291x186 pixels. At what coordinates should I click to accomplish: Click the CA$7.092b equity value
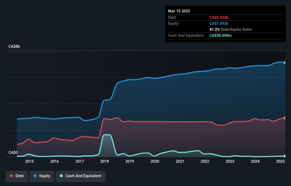tap(219, 23)
